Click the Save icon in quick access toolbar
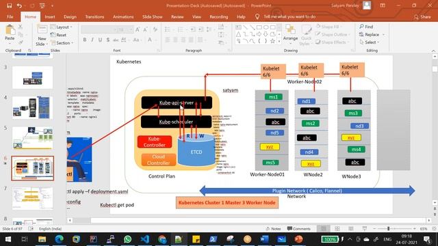The width and height of the screenshot is (438, 246). point(9,5)
